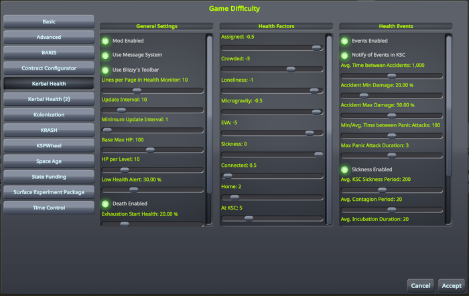
Task: Click the Accept button
Action: (451, 285)
